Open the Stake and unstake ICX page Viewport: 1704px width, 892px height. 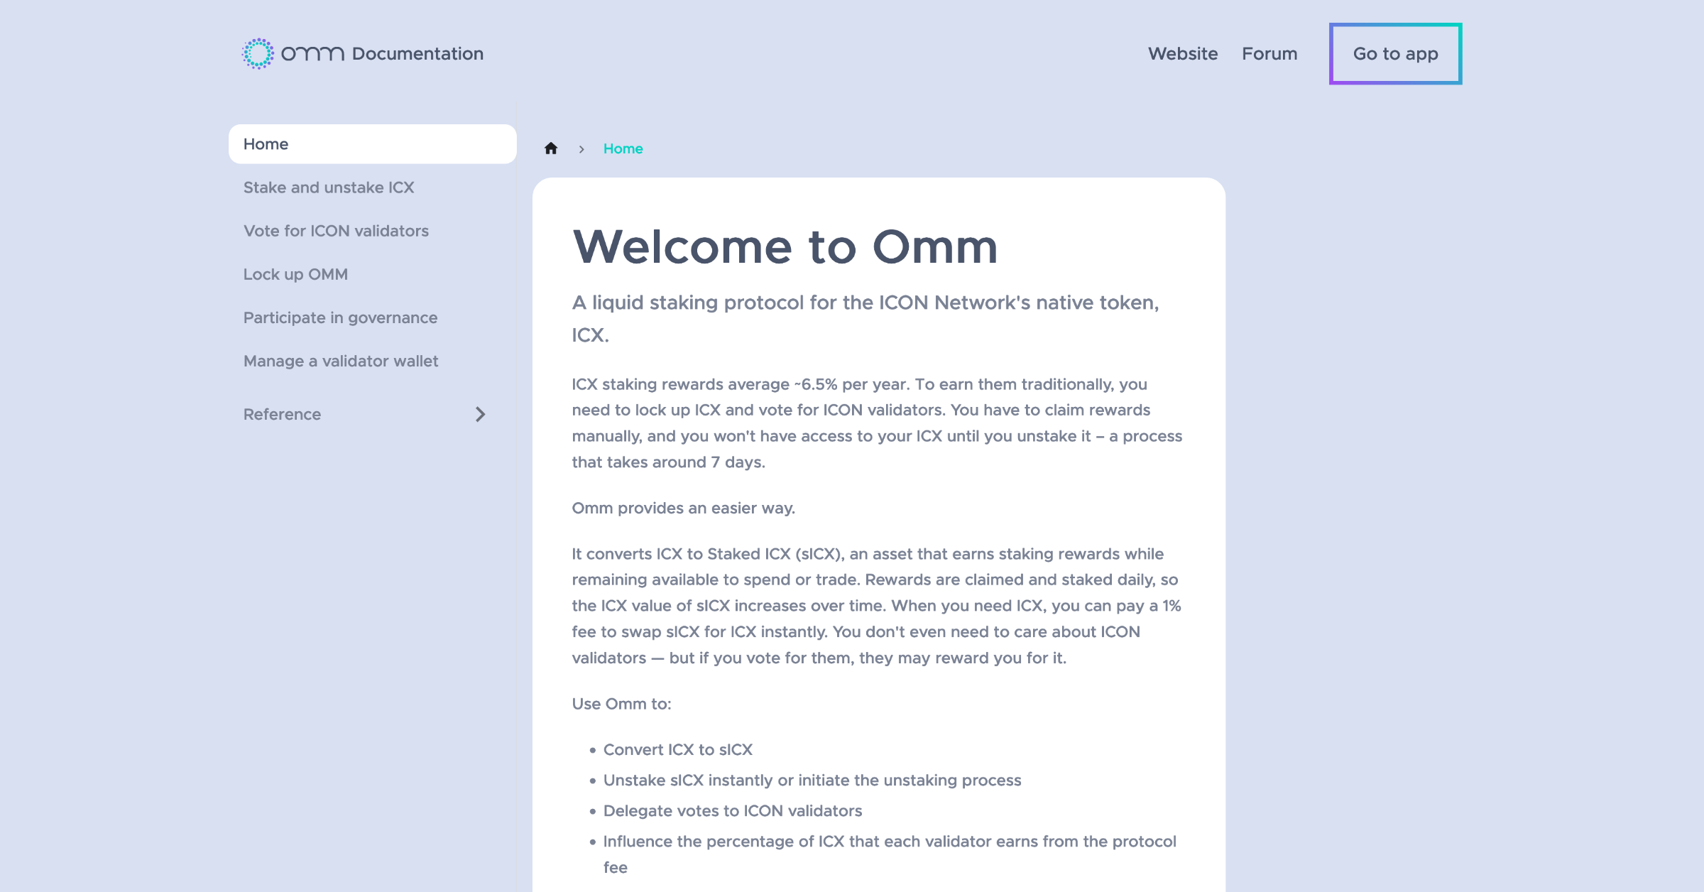click(329, 187)
